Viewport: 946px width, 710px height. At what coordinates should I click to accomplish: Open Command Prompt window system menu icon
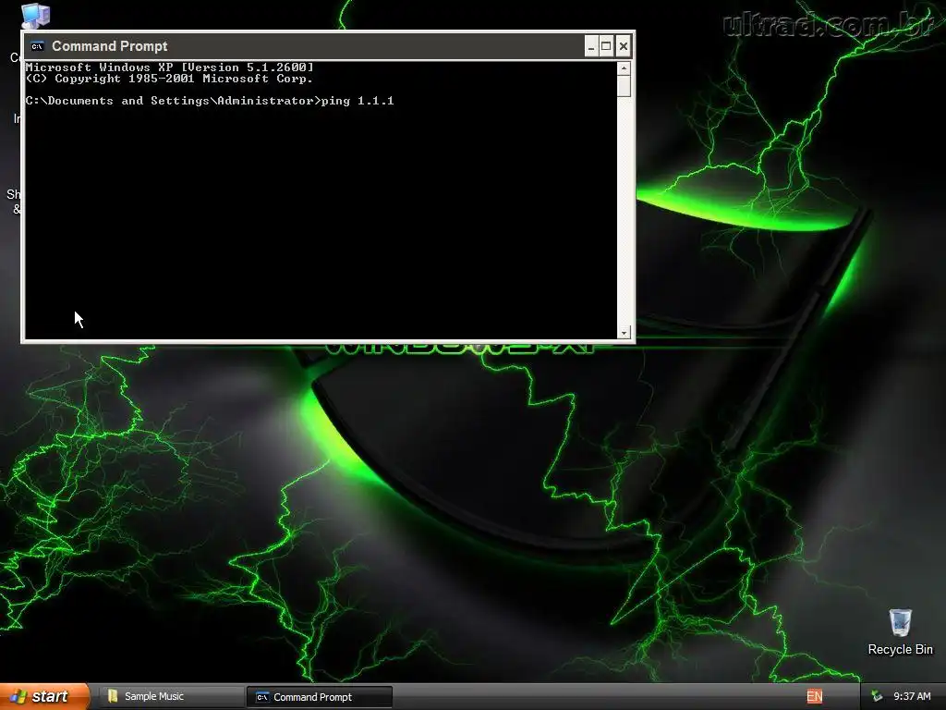37,46
